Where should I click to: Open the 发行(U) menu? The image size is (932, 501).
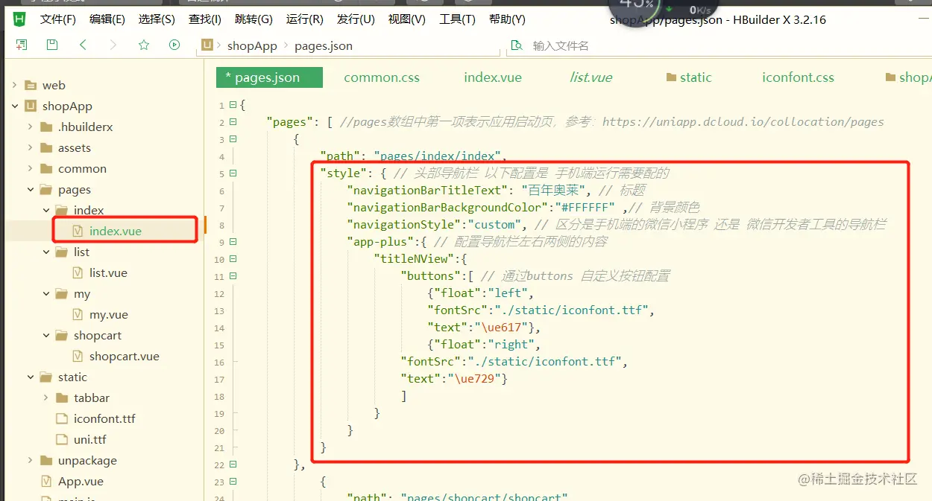click(x=356, y=19)
